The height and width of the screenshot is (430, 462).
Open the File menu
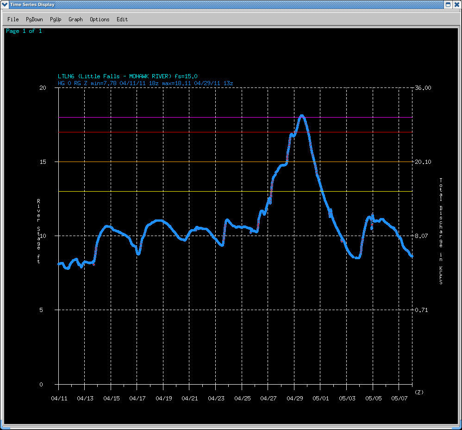click(x=13, y=19)
